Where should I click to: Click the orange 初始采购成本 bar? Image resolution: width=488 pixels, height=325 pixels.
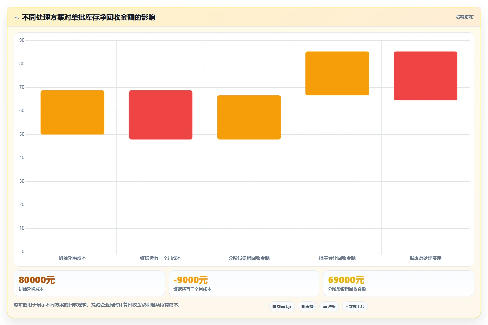(72, 113)
